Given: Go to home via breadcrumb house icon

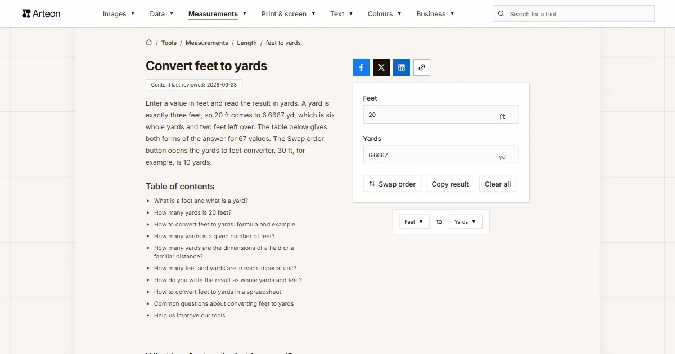Looking at the screenshot, I should click(x=149, y=42).
